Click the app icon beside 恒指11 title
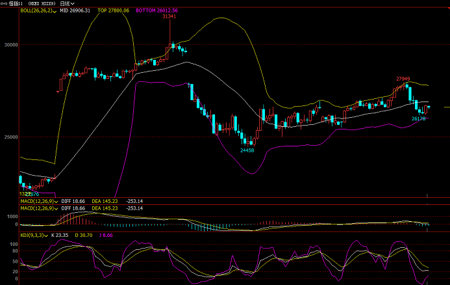Viewport: 450px width, 285px height. coord(4,4)
